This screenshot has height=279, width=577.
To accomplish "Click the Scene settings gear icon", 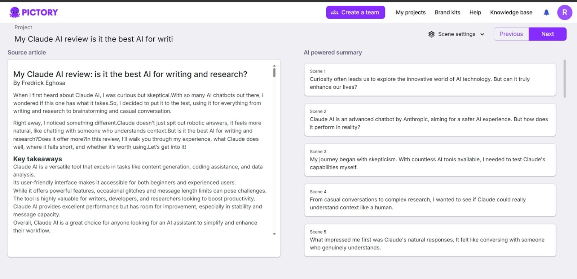I will click(x=431, y=34).
